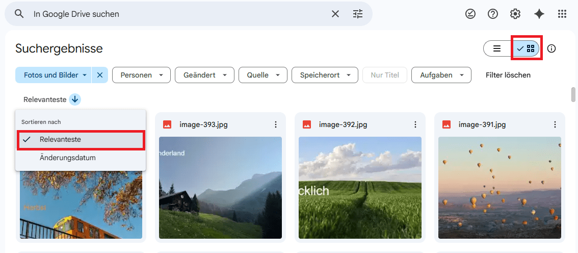Expand the Geändert filter dropdown
The width and height of the screenshot is (578, 253).
204,75
